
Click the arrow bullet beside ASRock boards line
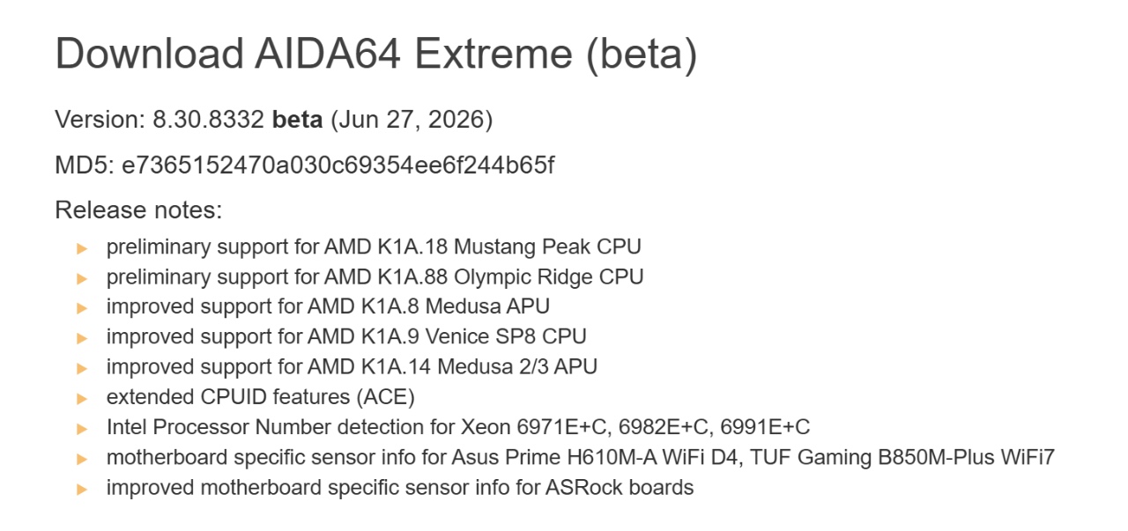tap(83, 490)
